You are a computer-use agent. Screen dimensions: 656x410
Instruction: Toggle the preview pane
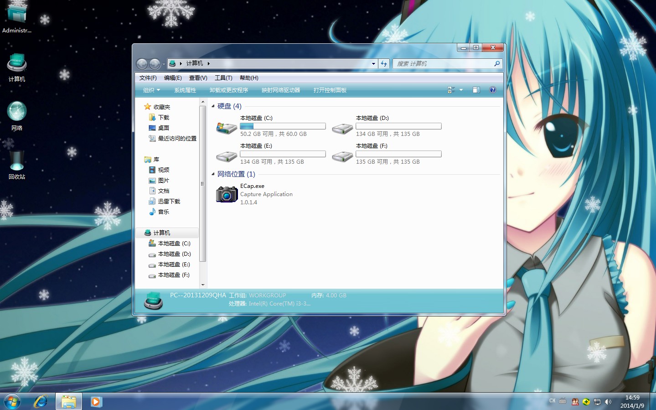click(x=476, y=90)
